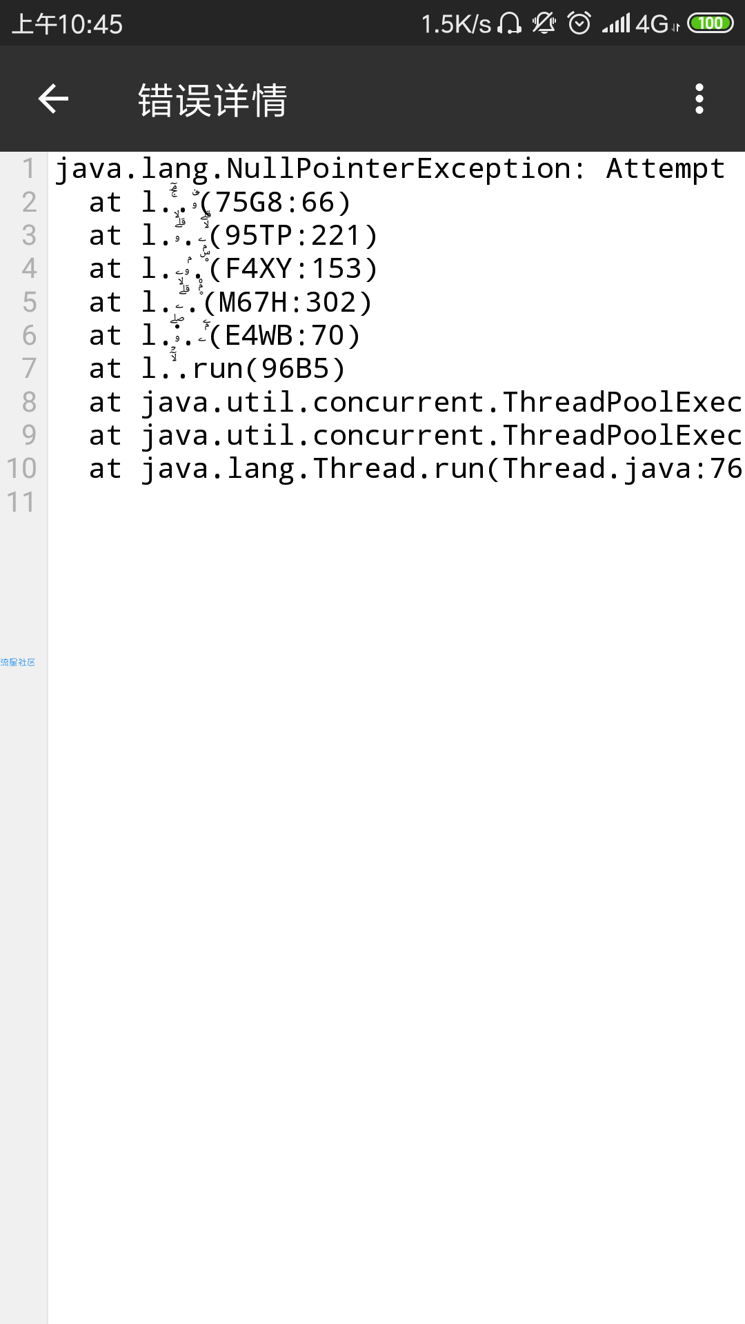Click the NullPointerException line of text
This screenshot has height=1324, width=745.
389,169
